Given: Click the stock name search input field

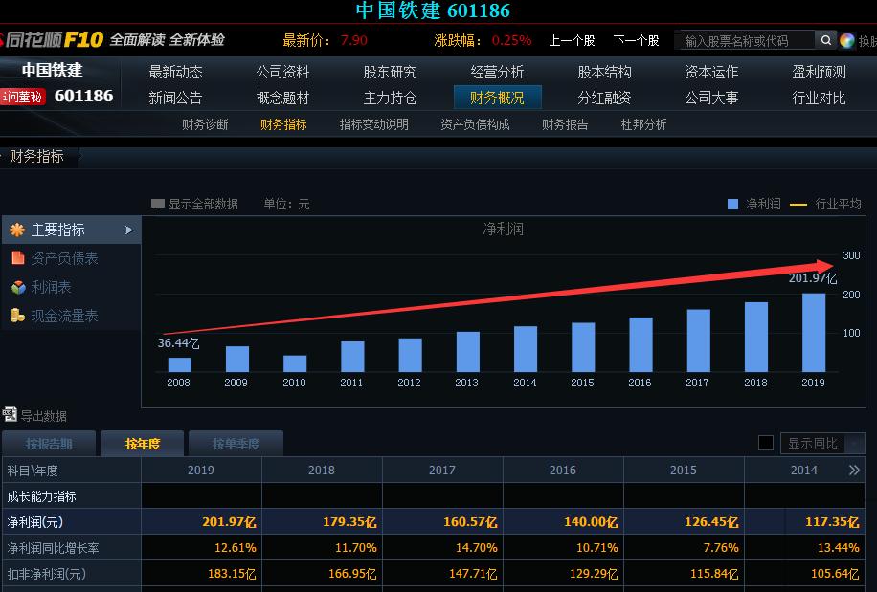Looking at the screenshot, I should (x=747, y=40).
